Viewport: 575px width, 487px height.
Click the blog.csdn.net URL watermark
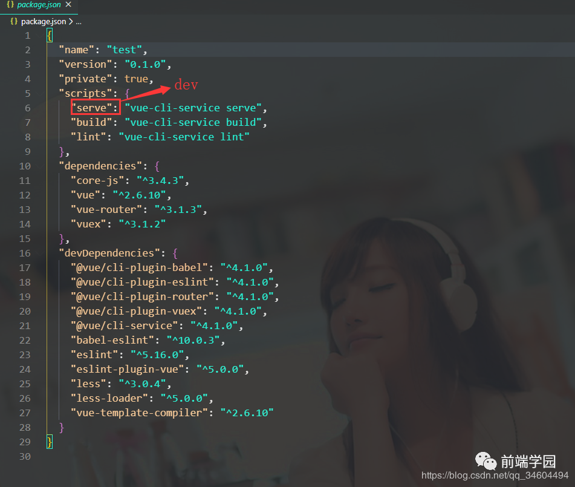(495, 476)
